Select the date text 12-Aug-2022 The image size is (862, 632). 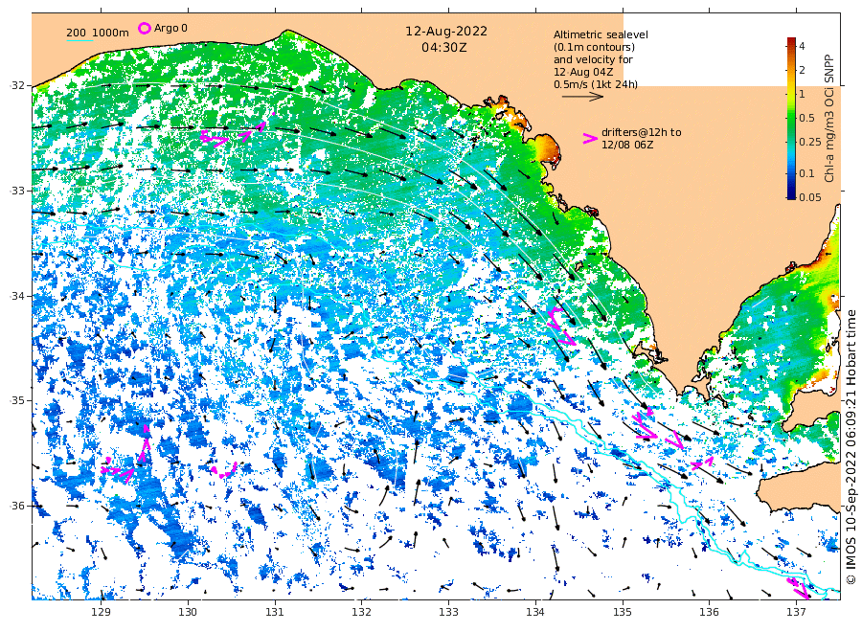pos(446,32)
